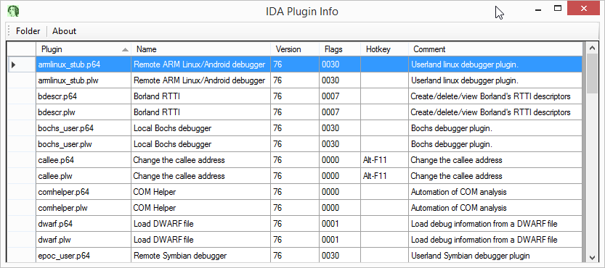
Task: Click the Hotkey column header
Action: 384,49
